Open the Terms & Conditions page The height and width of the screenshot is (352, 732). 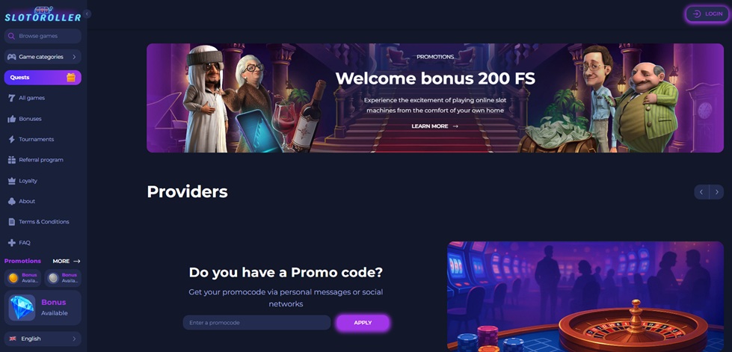tap(43, 222)
